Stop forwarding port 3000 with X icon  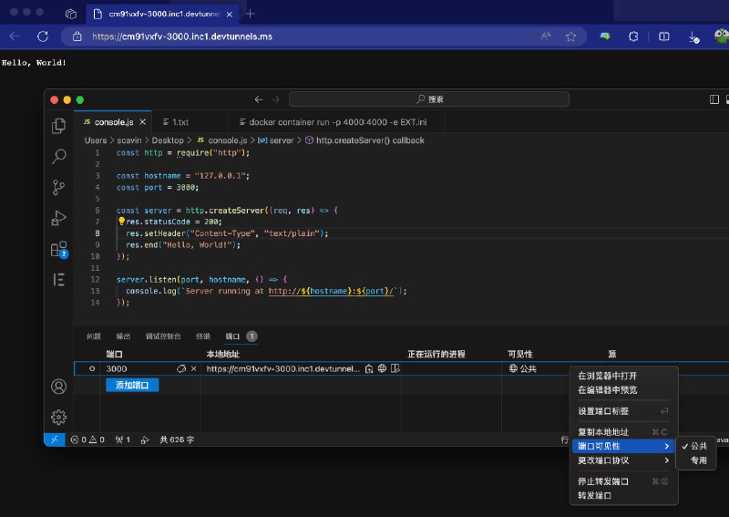(x=193, y=368)
